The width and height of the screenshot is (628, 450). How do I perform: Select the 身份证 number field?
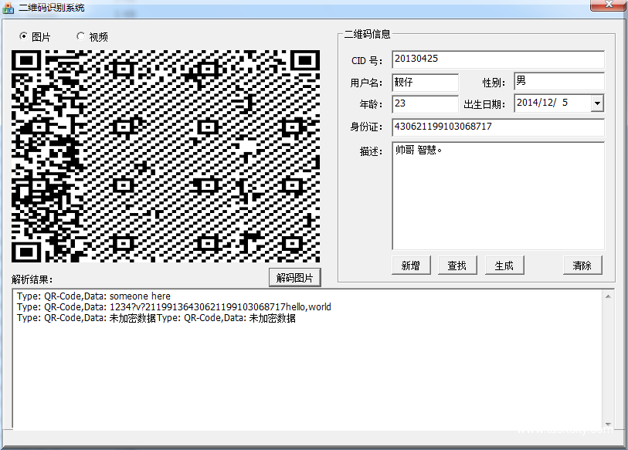click(x=497, y=127)
